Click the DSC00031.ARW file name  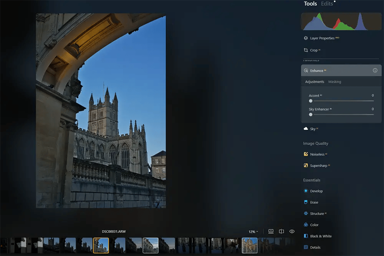point(114,231)
